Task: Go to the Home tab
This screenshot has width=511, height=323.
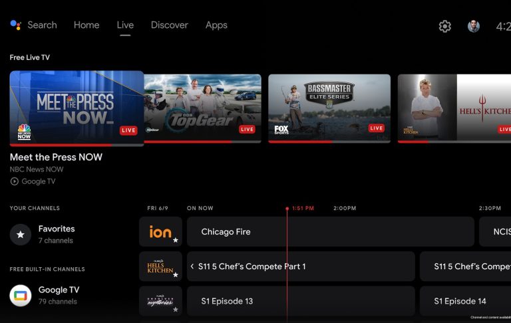Action: coord(86,25)
